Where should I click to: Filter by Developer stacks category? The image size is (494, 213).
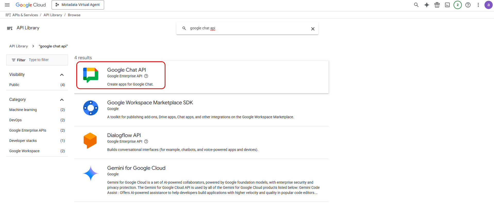pyautogui.click(x=37, y=141)
